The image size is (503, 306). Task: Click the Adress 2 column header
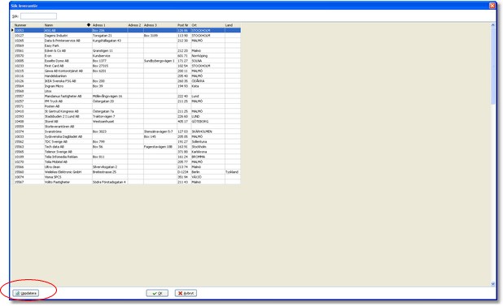pos(135,25)
